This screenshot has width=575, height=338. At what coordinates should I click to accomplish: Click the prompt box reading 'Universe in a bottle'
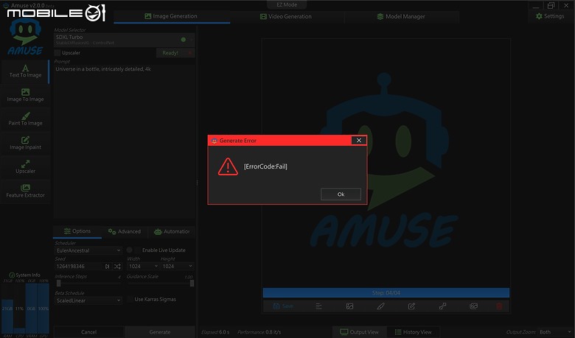[125, 141]
